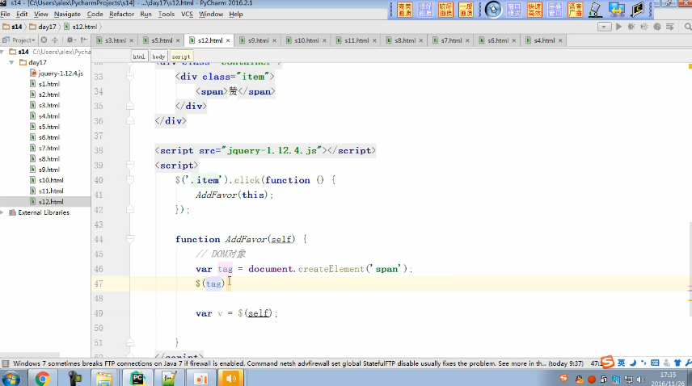Fold the AddFavor function at line 44

[129, 239]
